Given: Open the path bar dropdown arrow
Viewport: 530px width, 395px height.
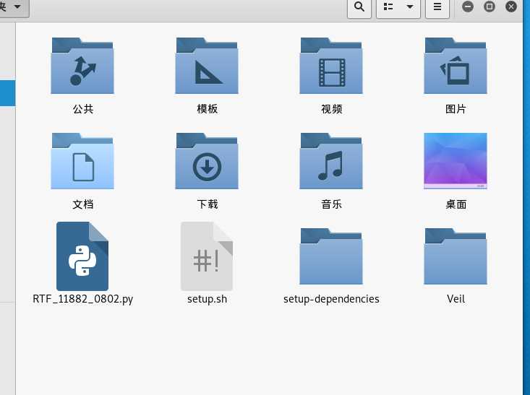Looking at the screenshot, I should [17, 6].
